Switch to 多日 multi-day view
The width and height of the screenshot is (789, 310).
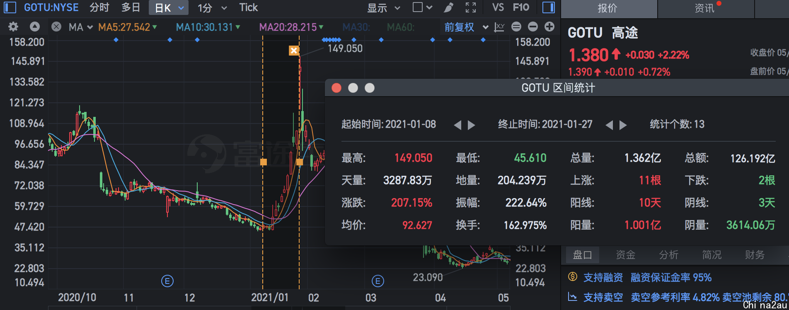coord(131,7)
